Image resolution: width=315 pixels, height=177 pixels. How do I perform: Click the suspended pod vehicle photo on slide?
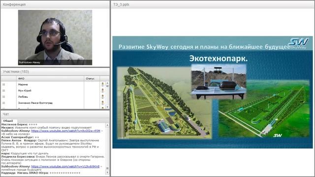pyautogui.click(x=219, y=82)
